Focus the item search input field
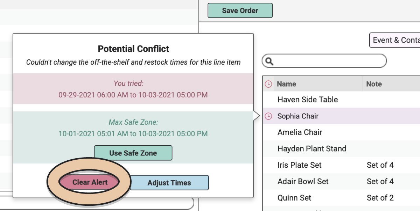 (324, 61)
